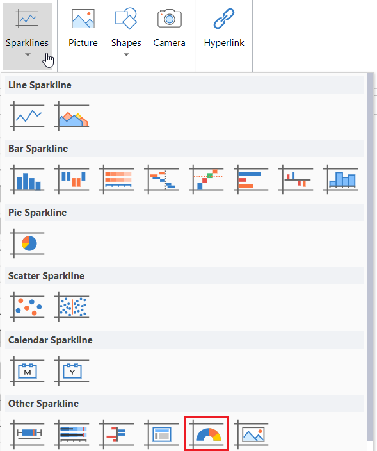Pick the stacked horizontal bar sparkline
Viewport: 377px width, 451px height.
[x=116, y=179]
